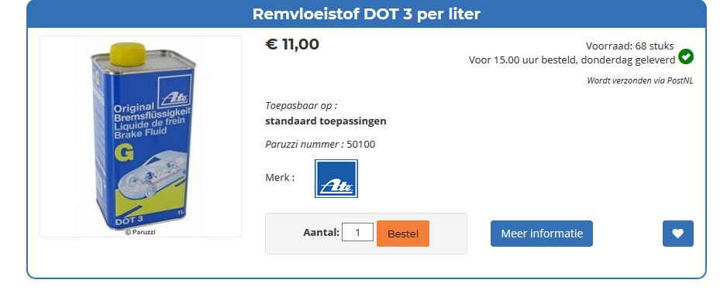Open the ATE brand logo beside Merk
727x290 pixels.
coord(336,179)
